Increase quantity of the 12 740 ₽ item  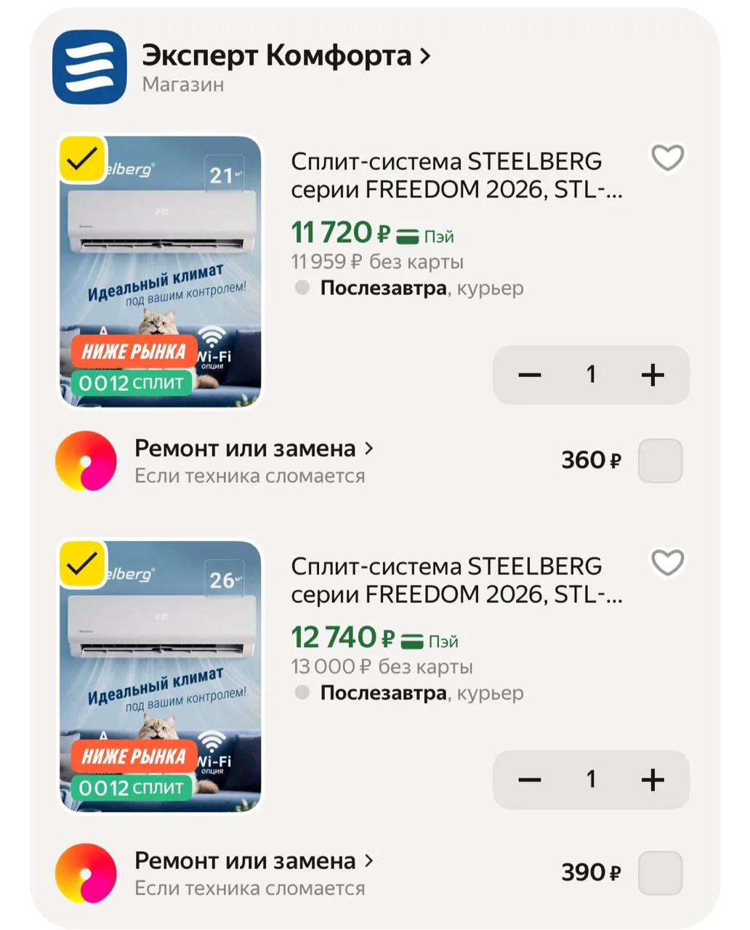[x=653, y=780]
